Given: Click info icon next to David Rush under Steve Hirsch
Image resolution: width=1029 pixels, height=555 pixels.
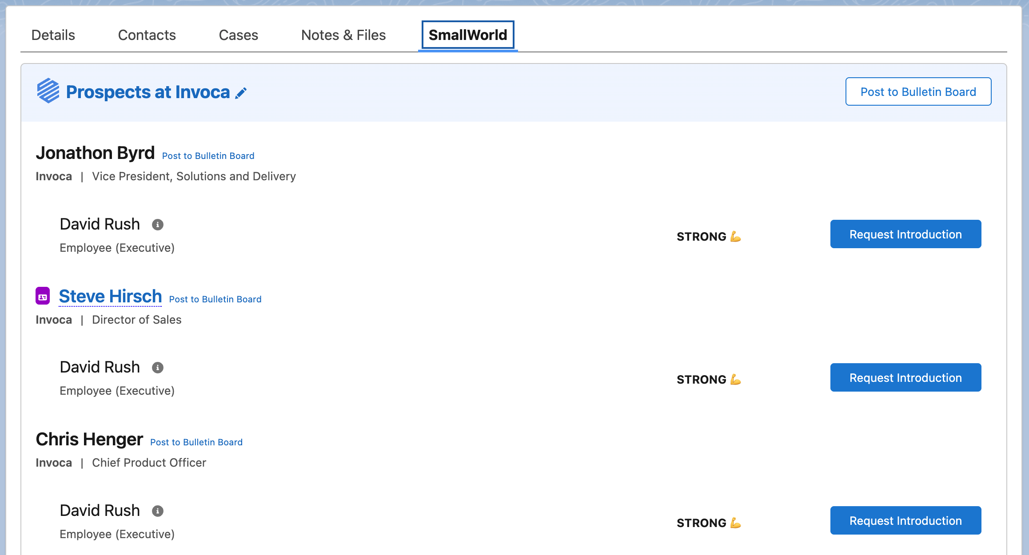Looking at the screenshot, I should 158,368.
